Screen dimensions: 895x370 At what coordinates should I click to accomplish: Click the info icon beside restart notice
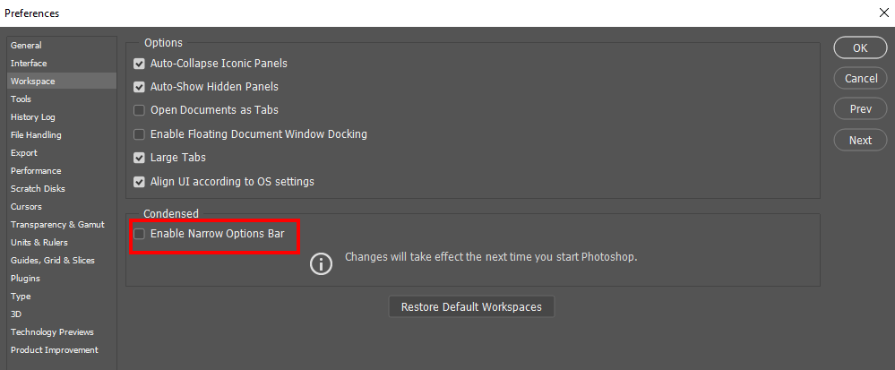(321, 264)
